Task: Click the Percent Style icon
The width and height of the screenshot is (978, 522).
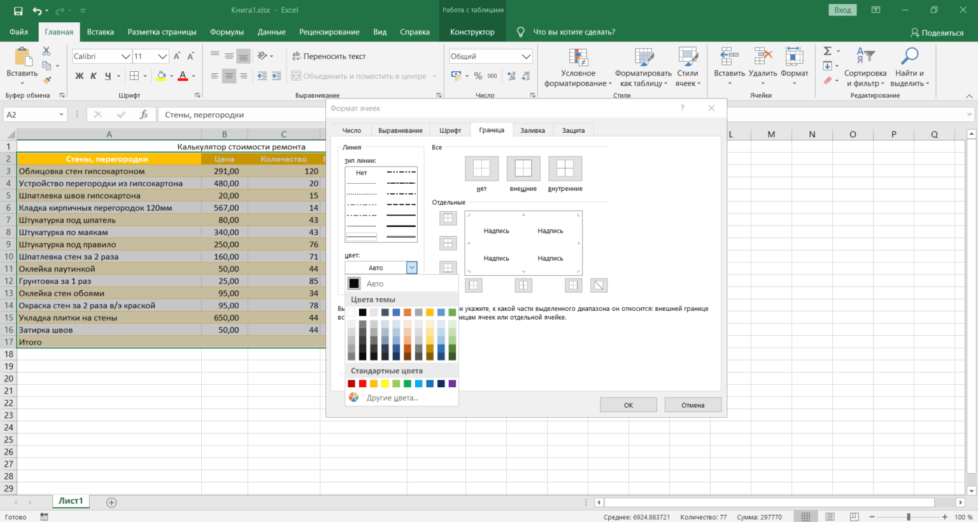Action: [x=478, y=76]
